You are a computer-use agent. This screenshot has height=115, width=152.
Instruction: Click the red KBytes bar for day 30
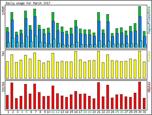click(x=139, y=95)
